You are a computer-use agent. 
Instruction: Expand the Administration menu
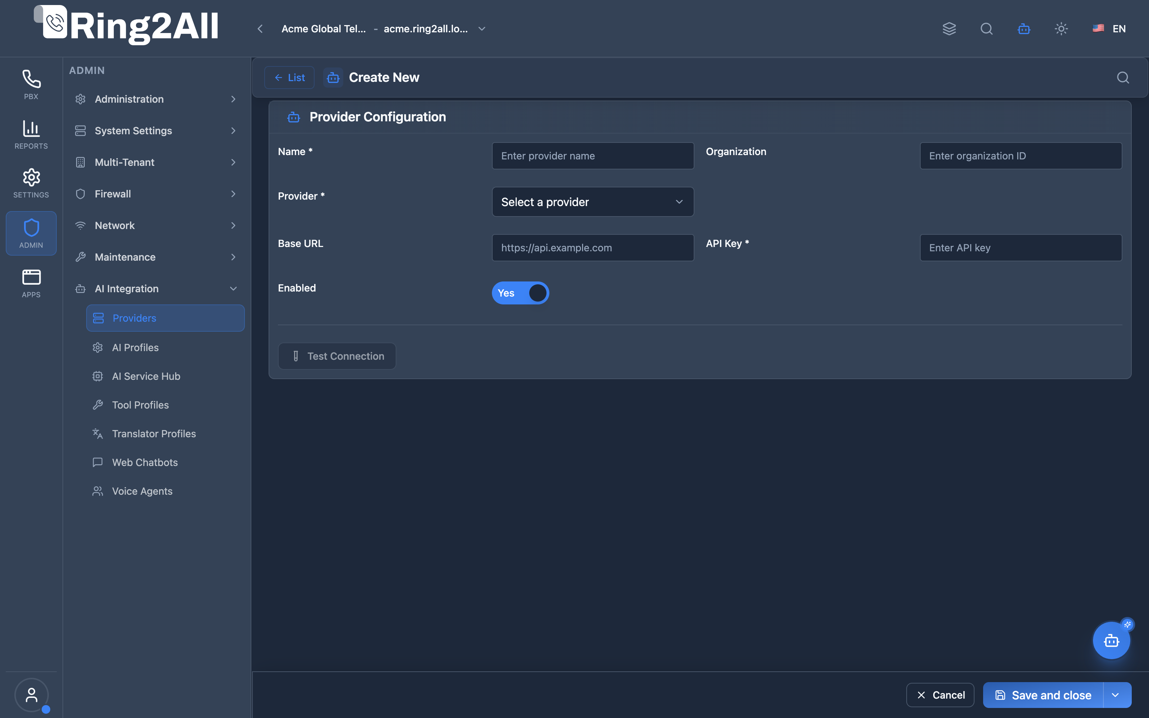pos(156,99)
